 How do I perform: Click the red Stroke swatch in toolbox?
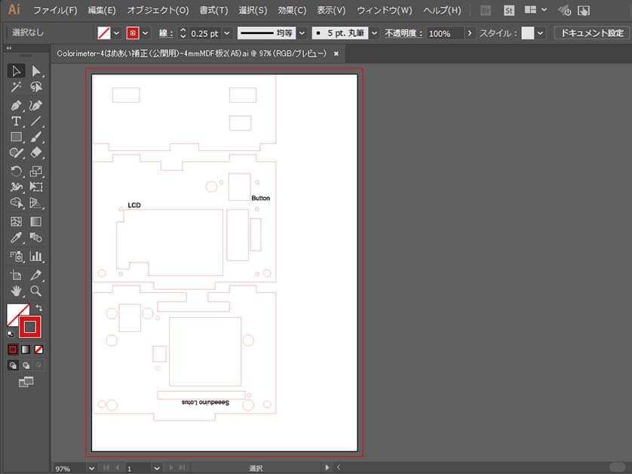click(31, 327)
